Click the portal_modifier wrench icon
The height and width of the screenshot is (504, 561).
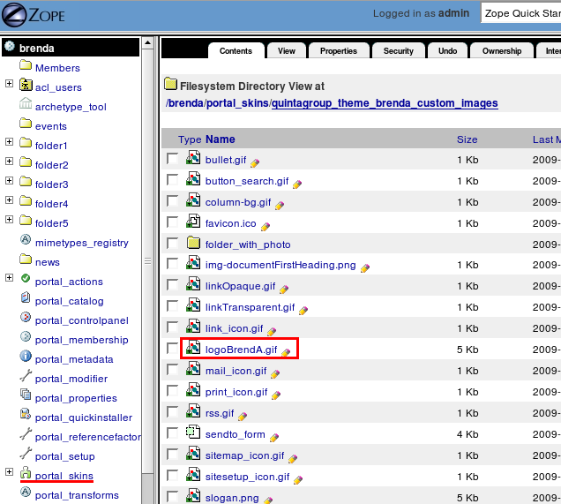[x=26, y=375]
